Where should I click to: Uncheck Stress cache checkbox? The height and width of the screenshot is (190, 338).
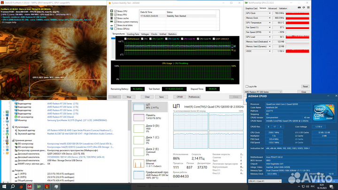(x=116, y=18)
